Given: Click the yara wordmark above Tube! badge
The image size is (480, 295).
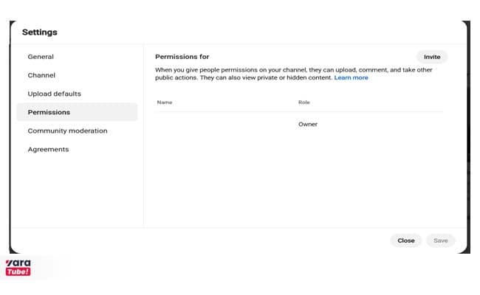Looking at the screenshot, I should pos(18,263).
